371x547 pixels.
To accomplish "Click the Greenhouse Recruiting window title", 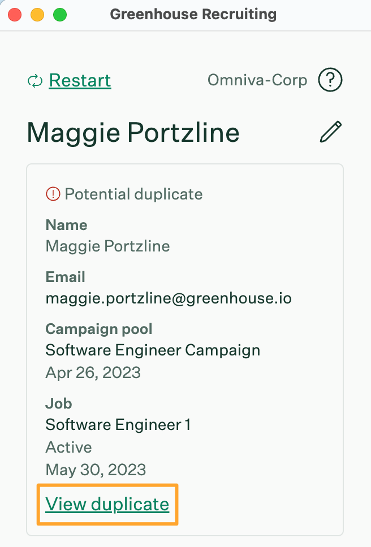I will [193, 14].
